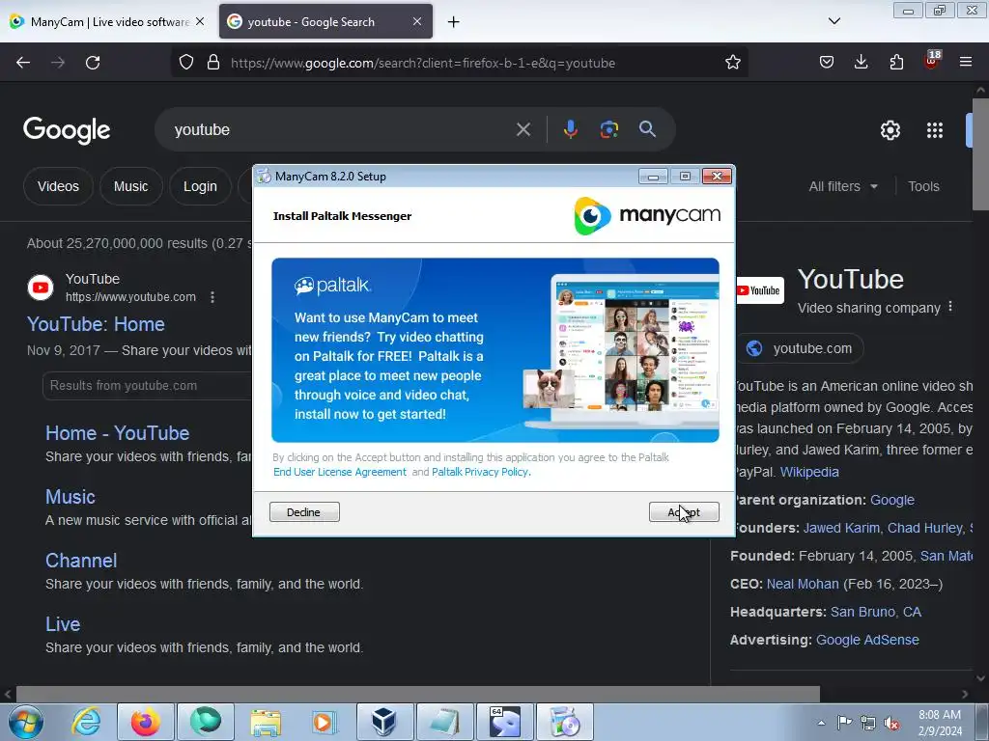Launch Internet Explorer from the taskbar
The image size is (989, 741).
[x=86, y=722]
